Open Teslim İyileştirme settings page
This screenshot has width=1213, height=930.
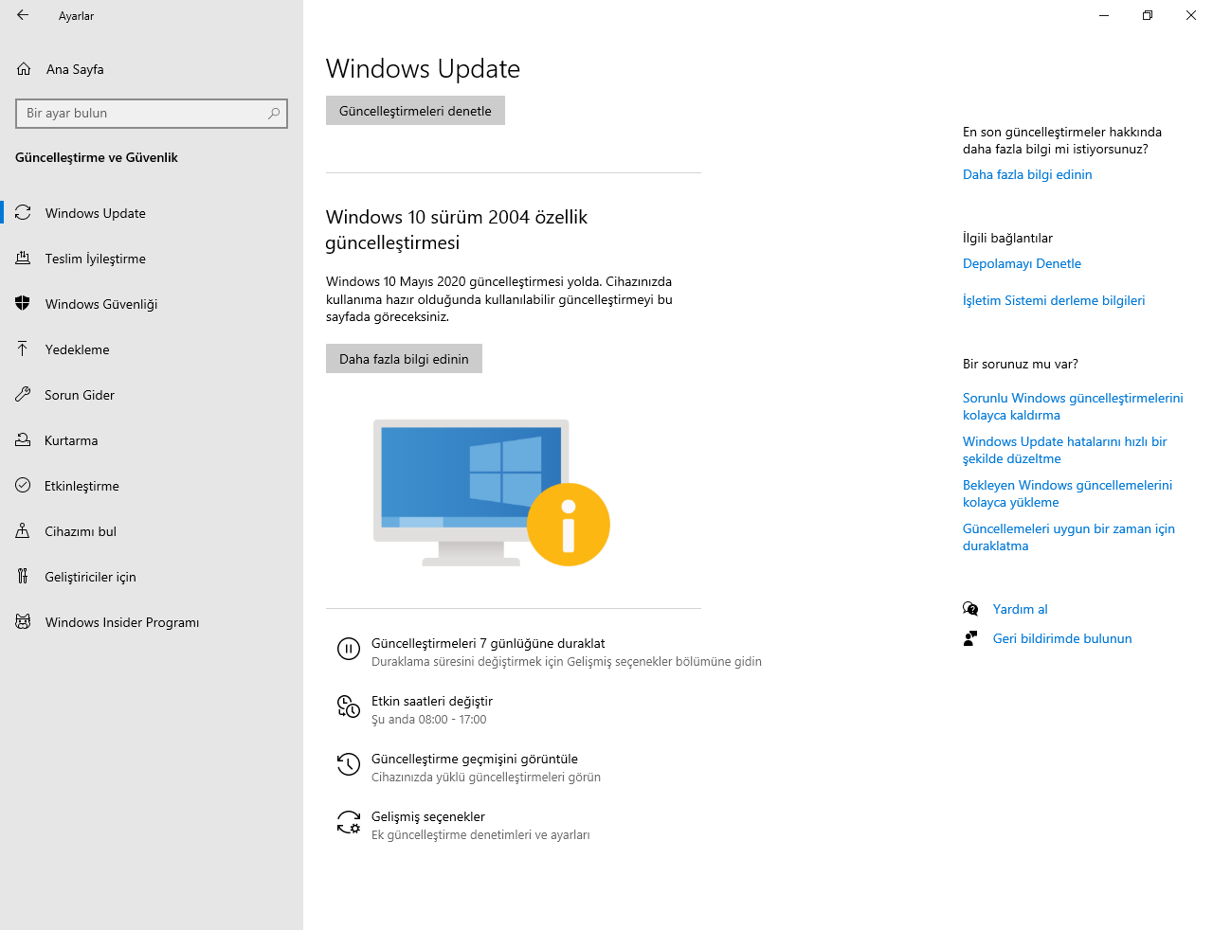click(152, 259)
